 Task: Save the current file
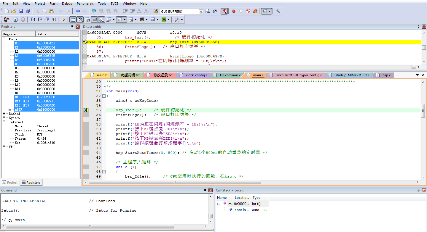(21, 11)
